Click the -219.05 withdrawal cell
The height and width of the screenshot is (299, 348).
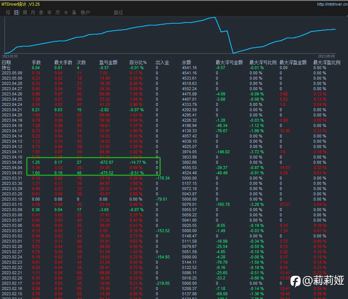tap(163, 284)
